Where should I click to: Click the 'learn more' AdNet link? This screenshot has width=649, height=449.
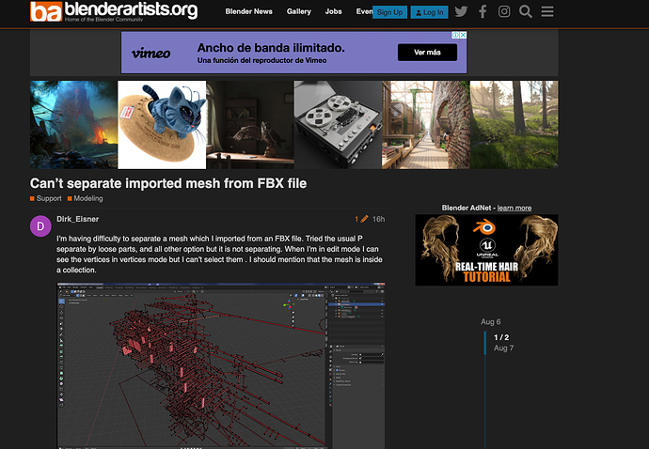click(x=514, y=208)
